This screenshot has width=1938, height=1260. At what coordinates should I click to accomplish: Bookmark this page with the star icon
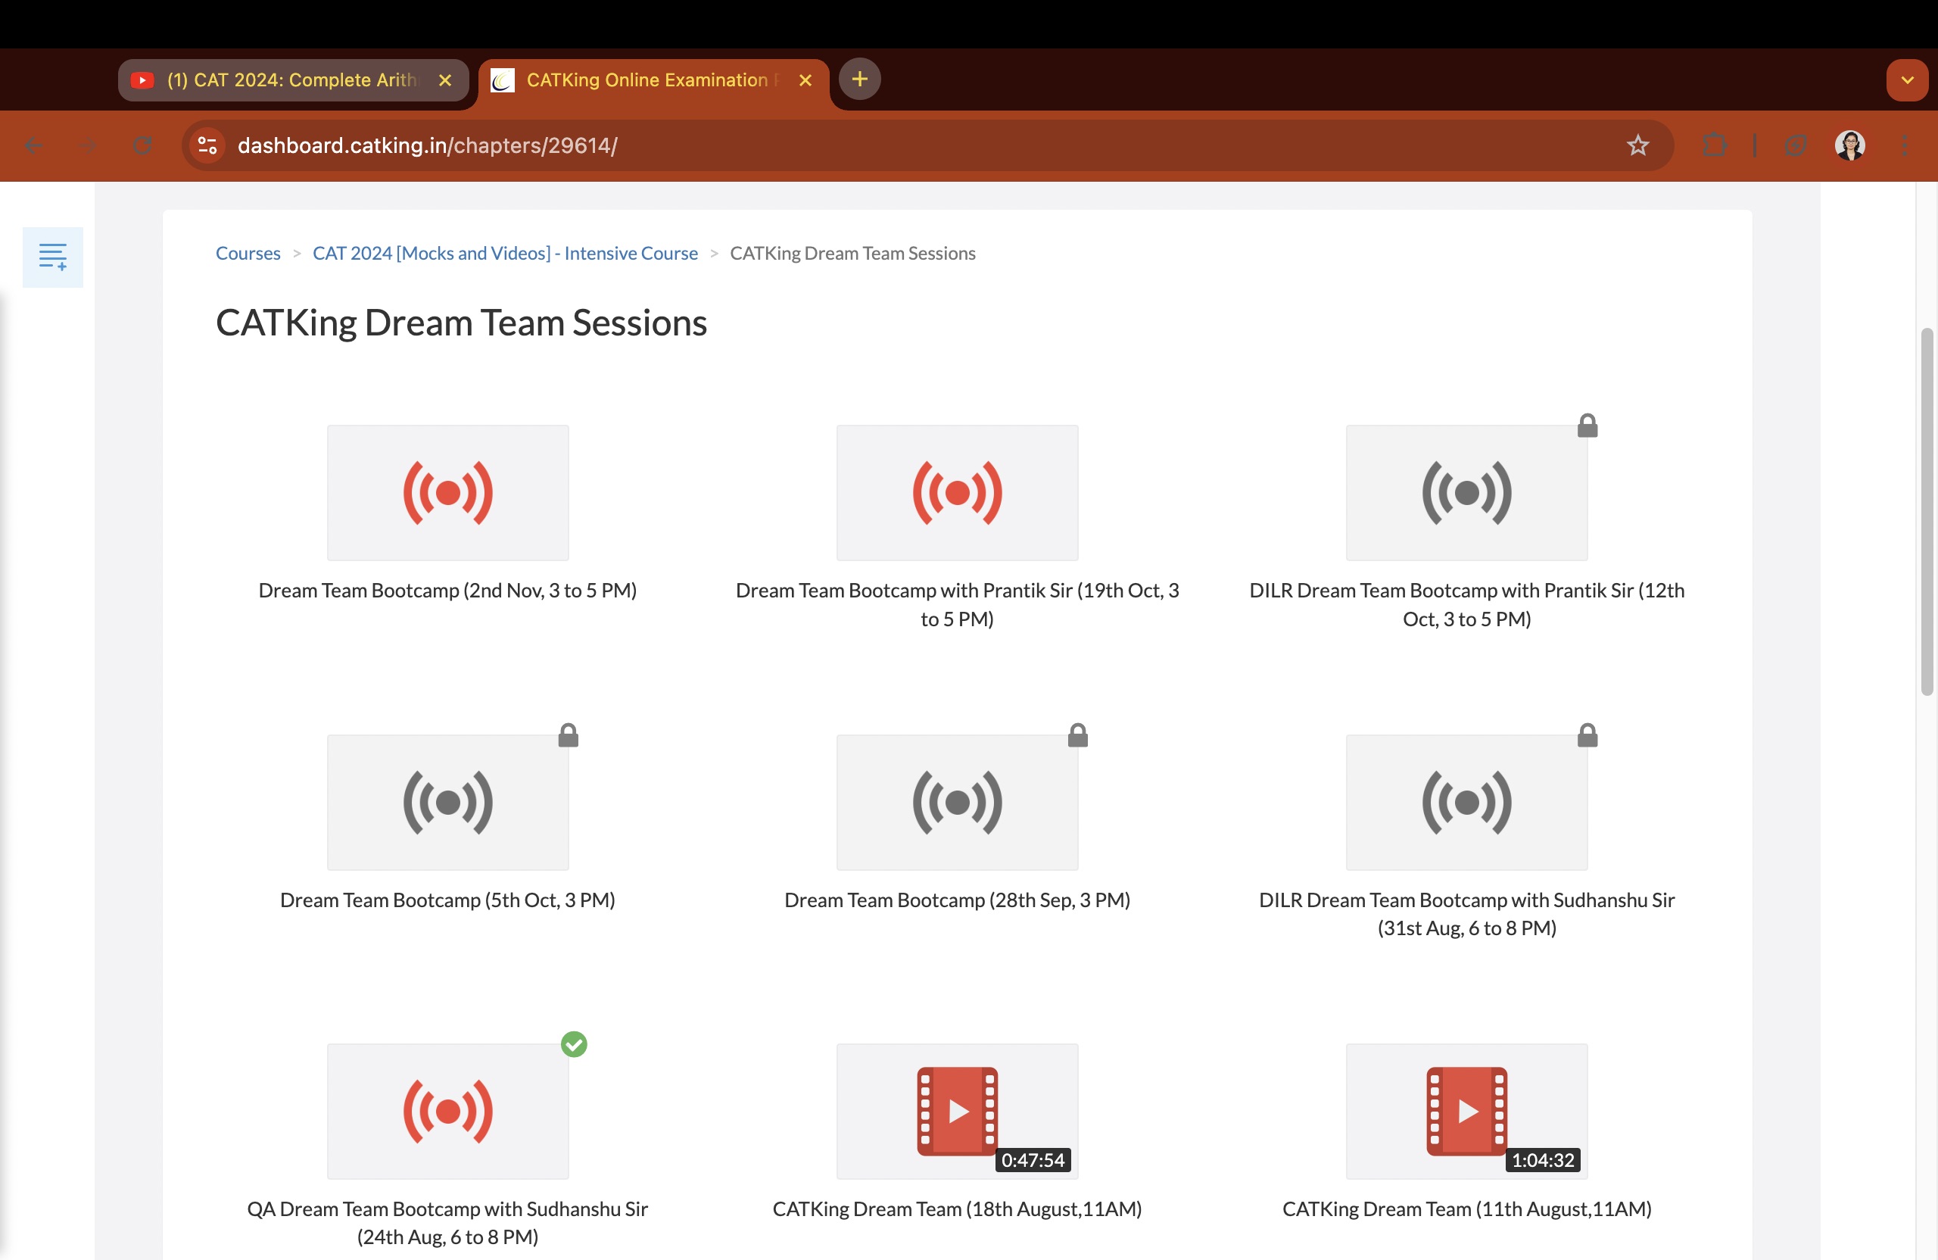1637,146
